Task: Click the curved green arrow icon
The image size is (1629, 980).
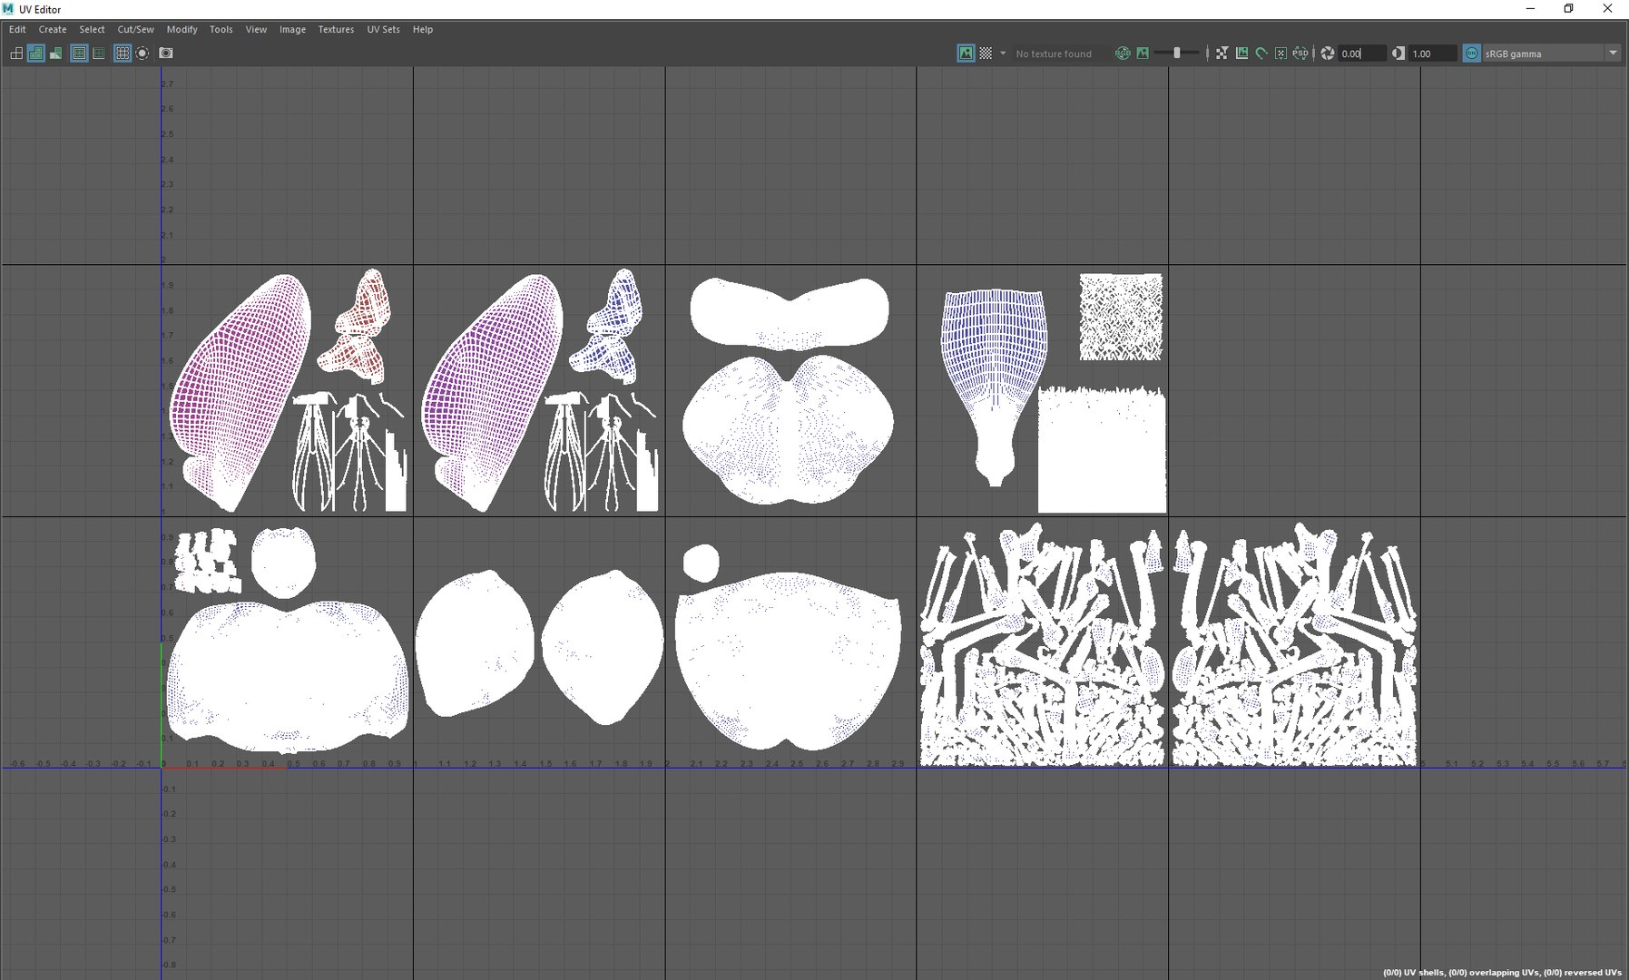Action: tap(1261, 54)
